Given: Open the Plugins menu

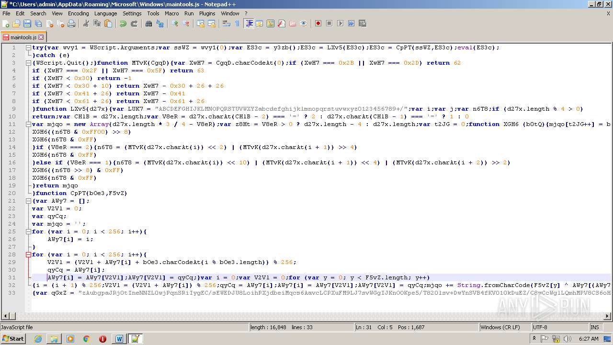Looking at the screenshot, I should point(207,13).
